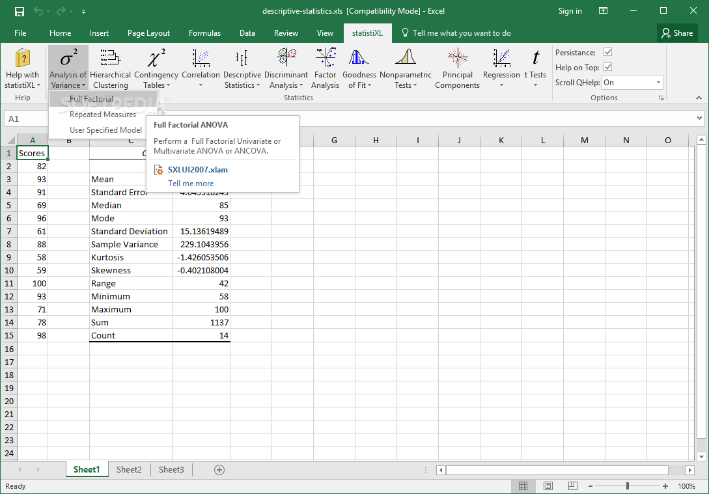The width and height of the screenshot is (709, 494).
Task: Open the File tab
Action: (20, 33)
